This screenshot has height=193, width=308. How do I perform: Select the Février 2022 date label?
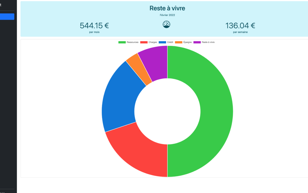pos(167,15)
